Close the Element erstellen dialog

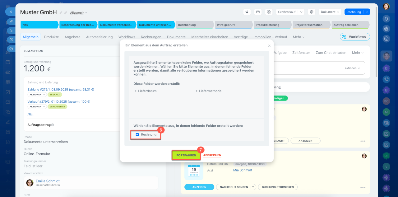[x=269, y=46]
